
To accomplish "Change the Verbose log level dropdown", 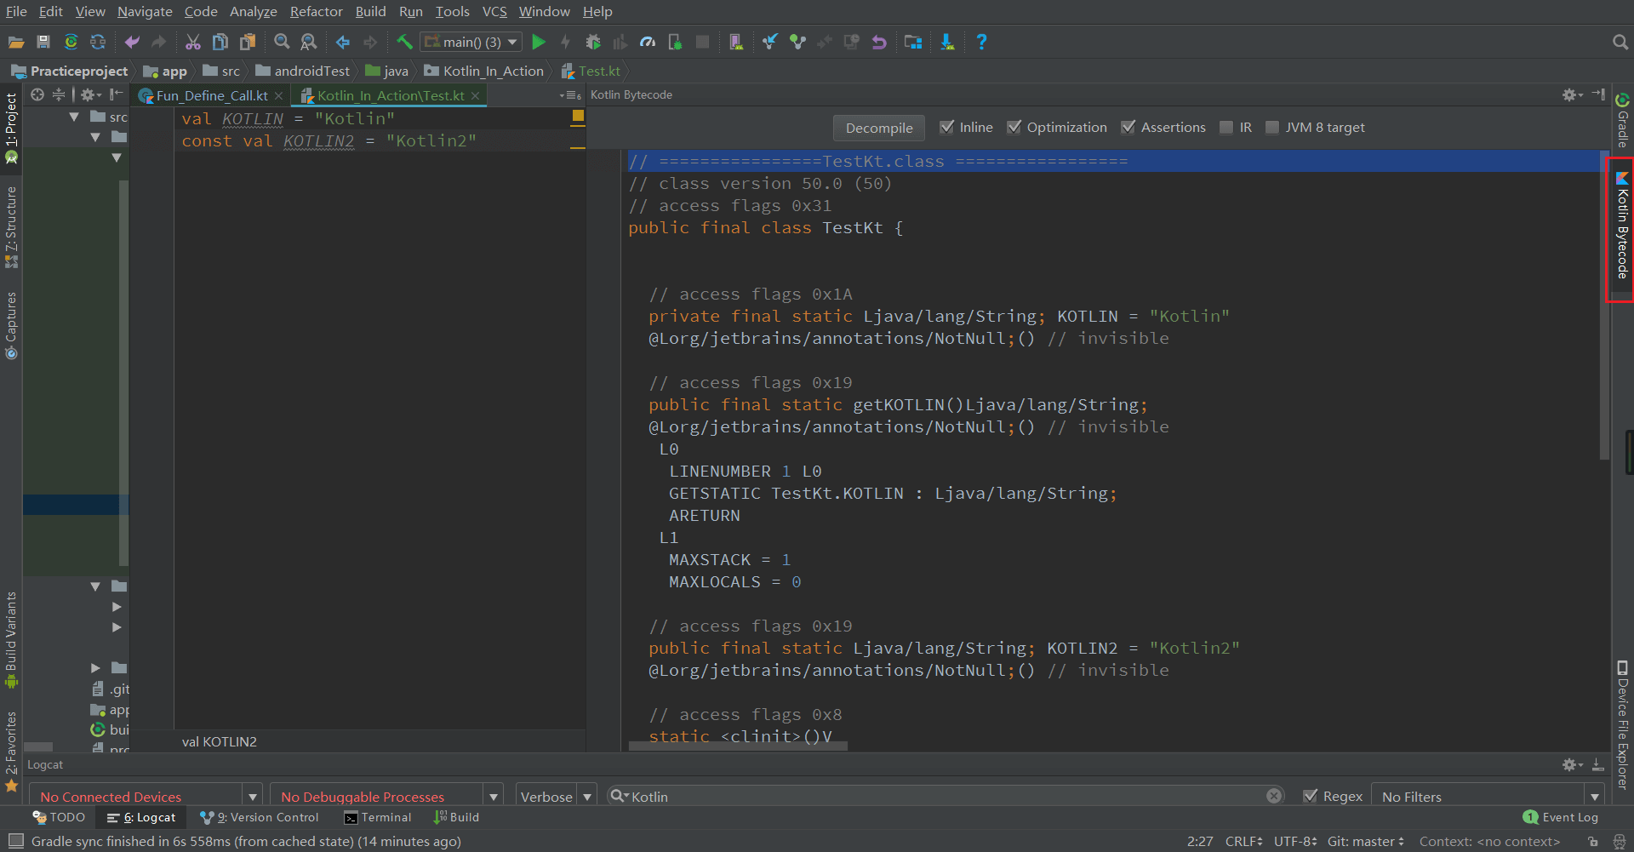I will click(587, 796).
